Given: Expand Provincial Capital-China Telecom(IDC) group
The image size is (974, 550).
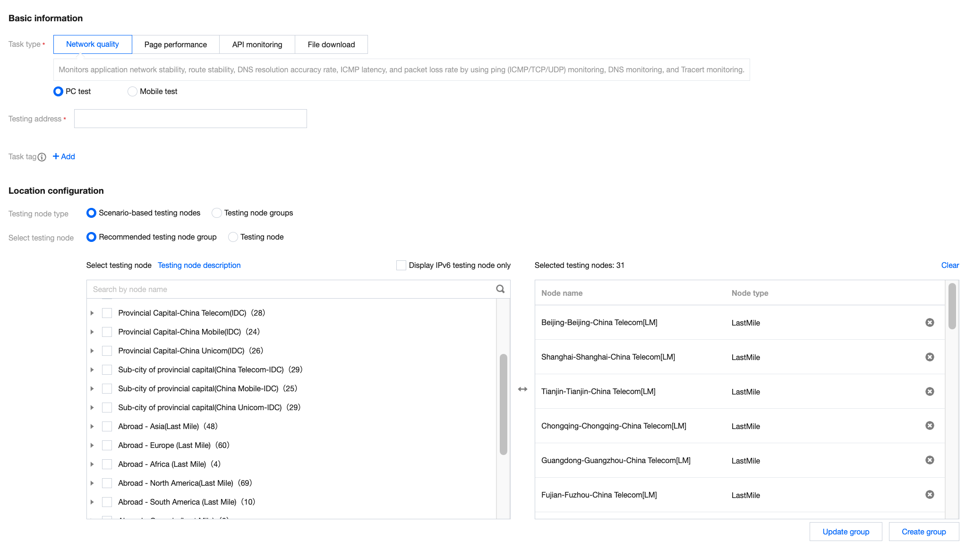Looking at the screenshot, I should click(92, 313).
